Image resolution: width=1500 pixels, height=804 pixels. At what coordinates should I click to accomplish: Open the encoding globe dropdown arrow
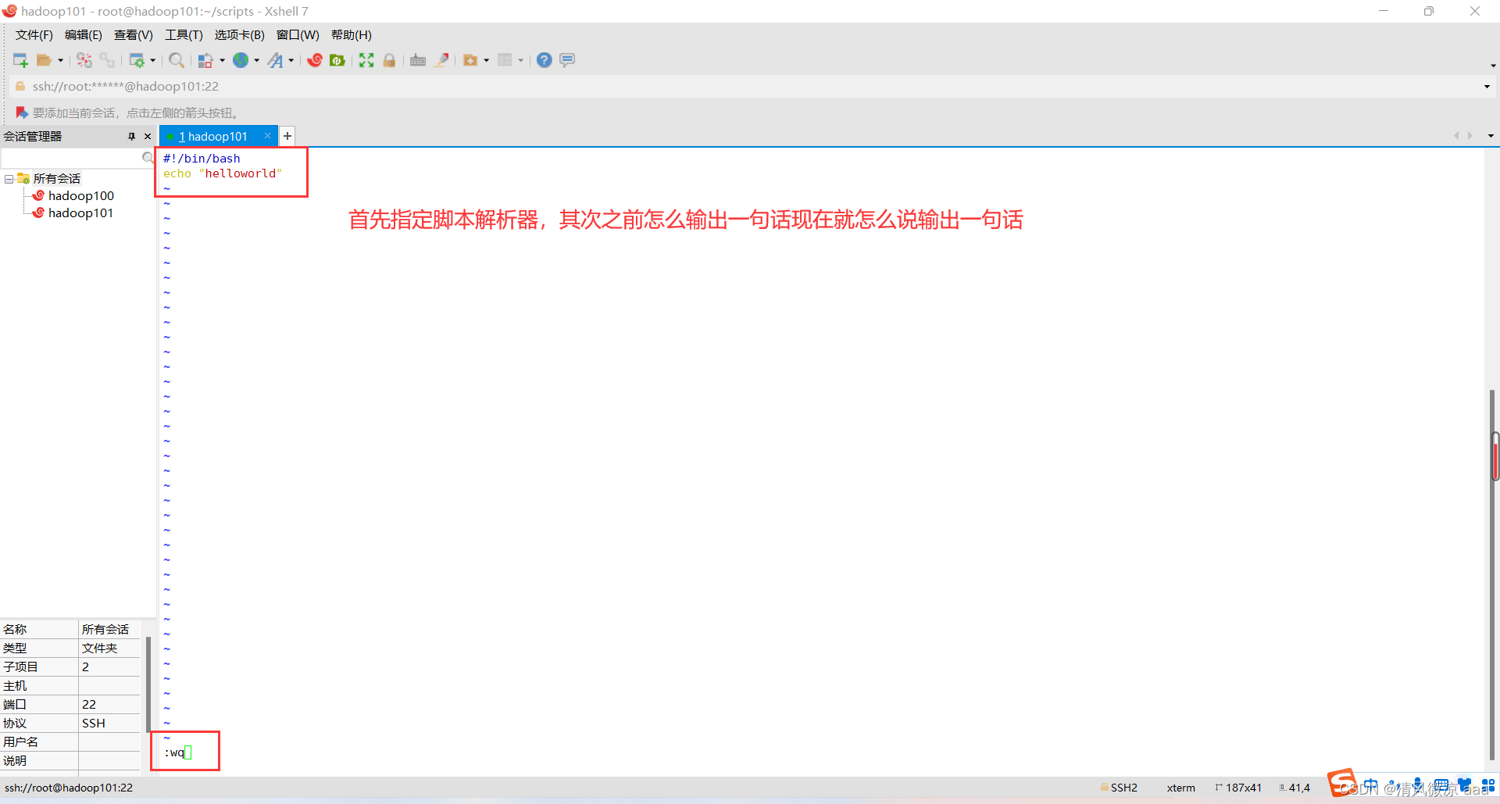(x=257, y=60)
